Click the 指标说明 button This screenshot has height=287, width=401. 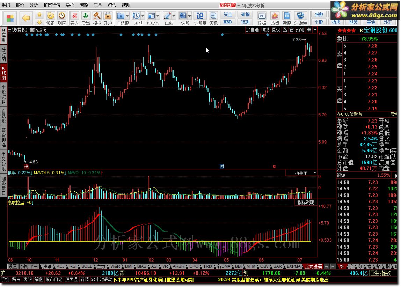pos(306,203)
